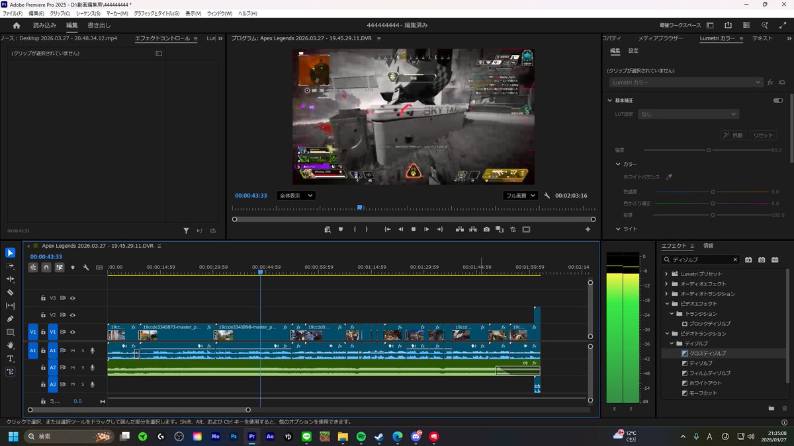Collapse the カラー section
The image size is (794, 446).
coord(618,164)
